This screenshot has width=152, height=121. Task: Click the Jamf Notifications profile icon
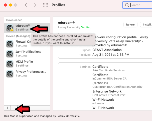click(10, 54)
